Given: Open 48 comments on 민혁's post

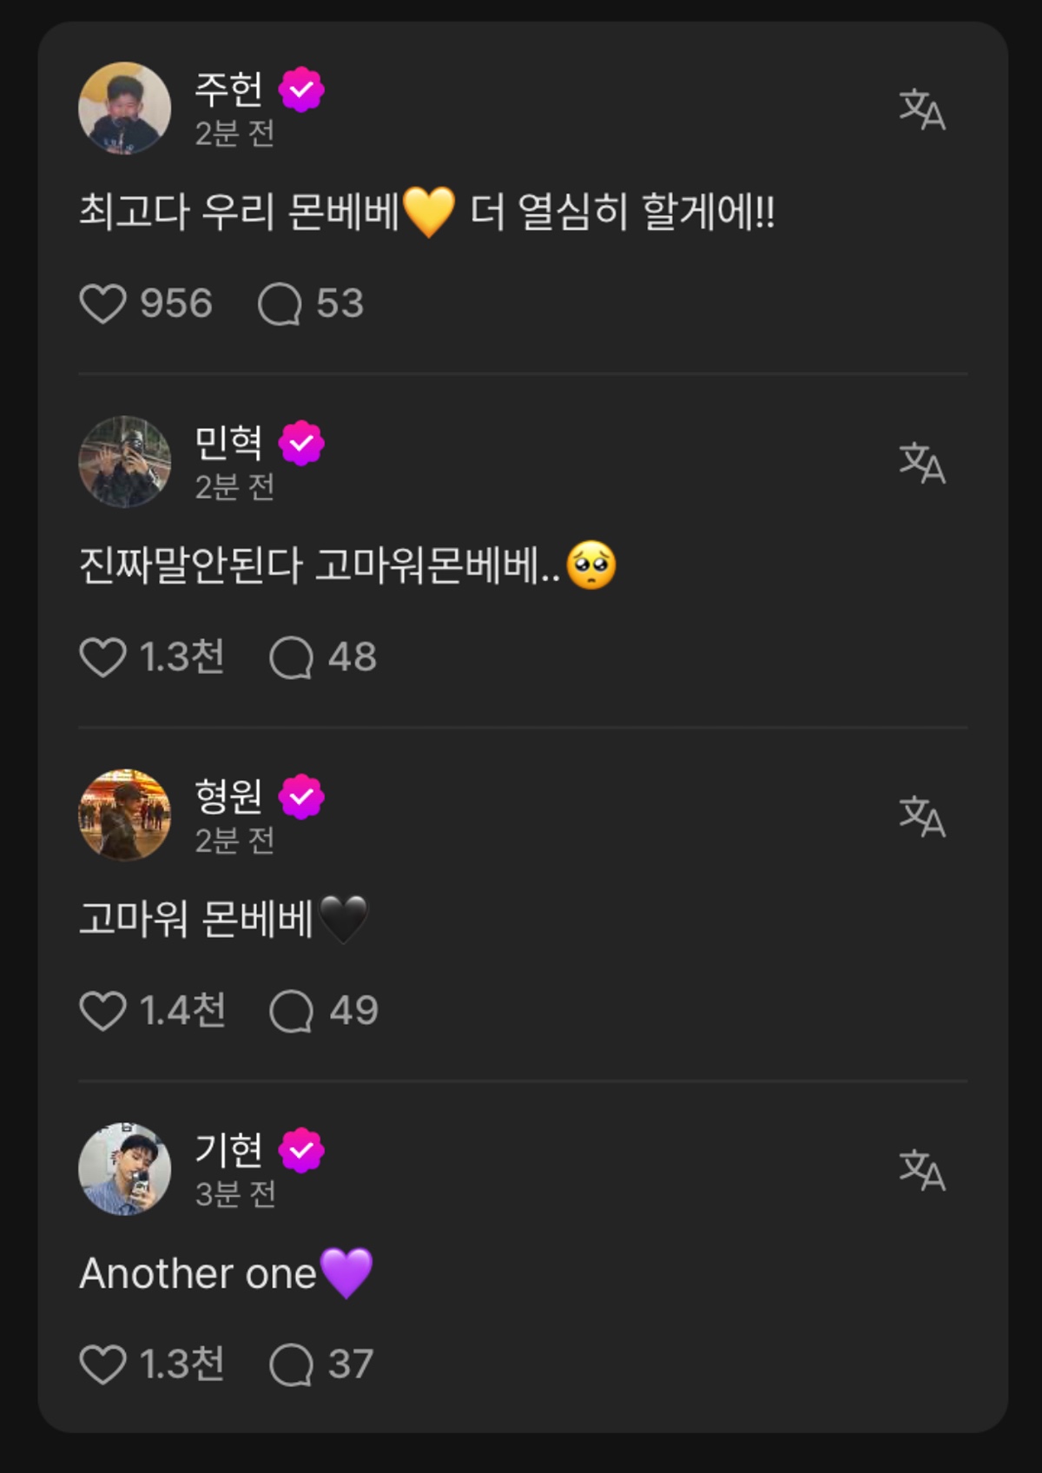Looking at the screenshot, I should [x=291, y=657].
